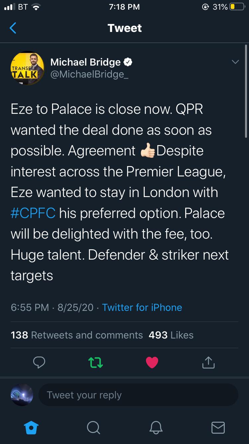Image resolution: width=249 pixels, height=444 pixels.
Task: Tap the share tweet icon
Action: 208,362
